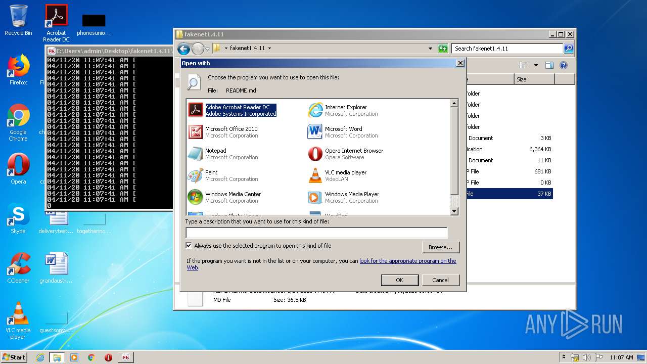Show hidden system tray icons arrow

pos(564,357)
